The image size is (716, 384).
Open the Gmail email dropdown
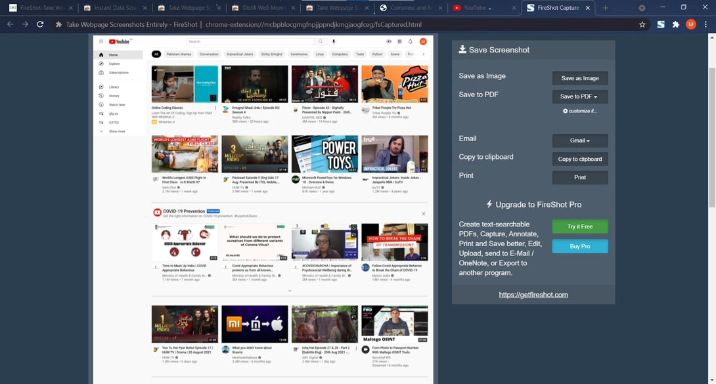pos(580,140)
